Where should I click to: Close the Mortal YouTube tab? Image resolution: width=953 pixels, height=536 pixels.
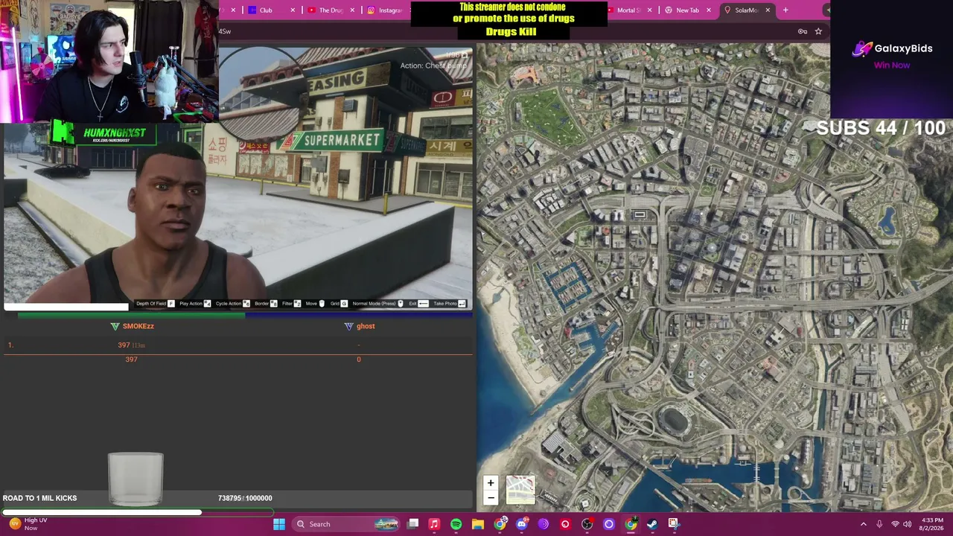650,10
